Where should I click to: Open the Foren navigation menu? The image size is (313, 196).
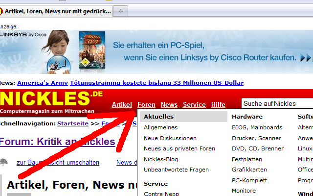146,104
